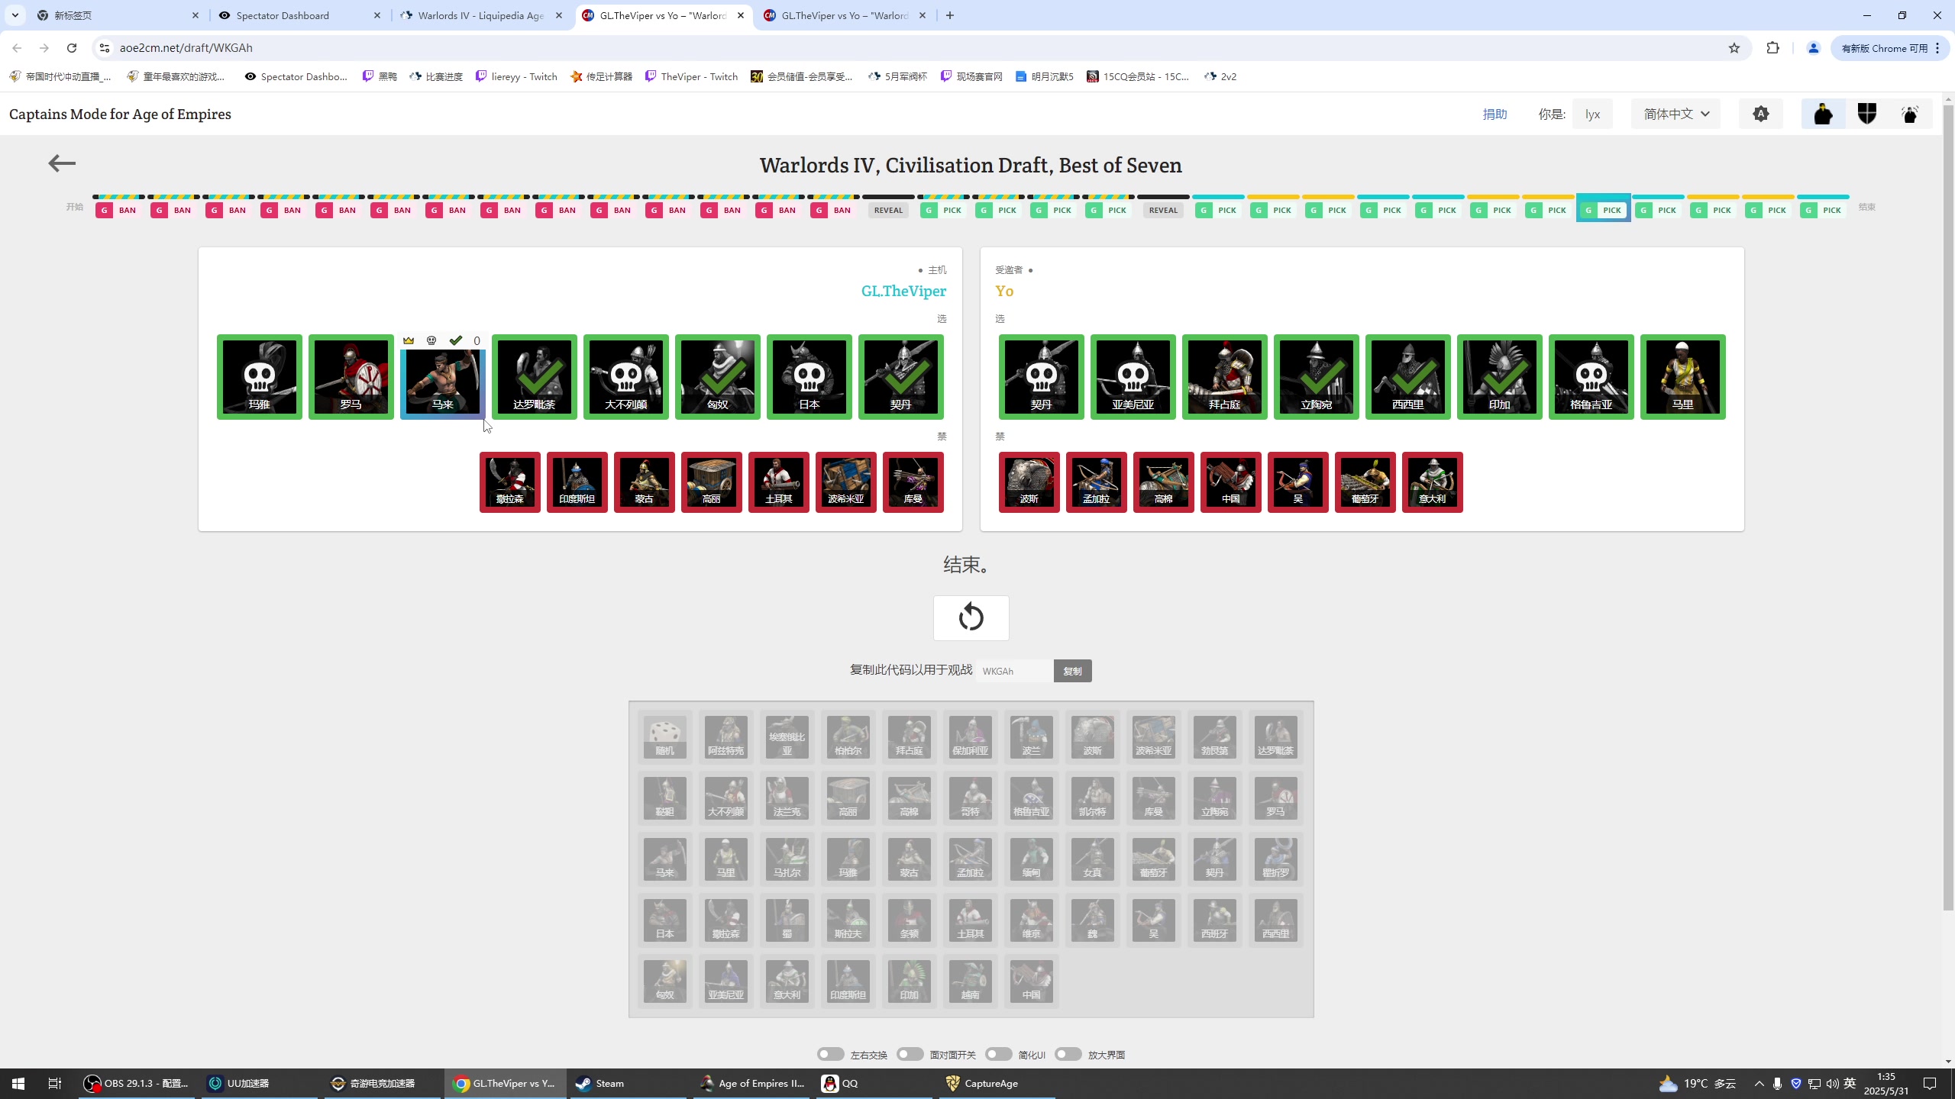This screenshot has height=1099, width=1955.
Task: Click TheViper's 罗马 pick card
Action: click(351, 377)
